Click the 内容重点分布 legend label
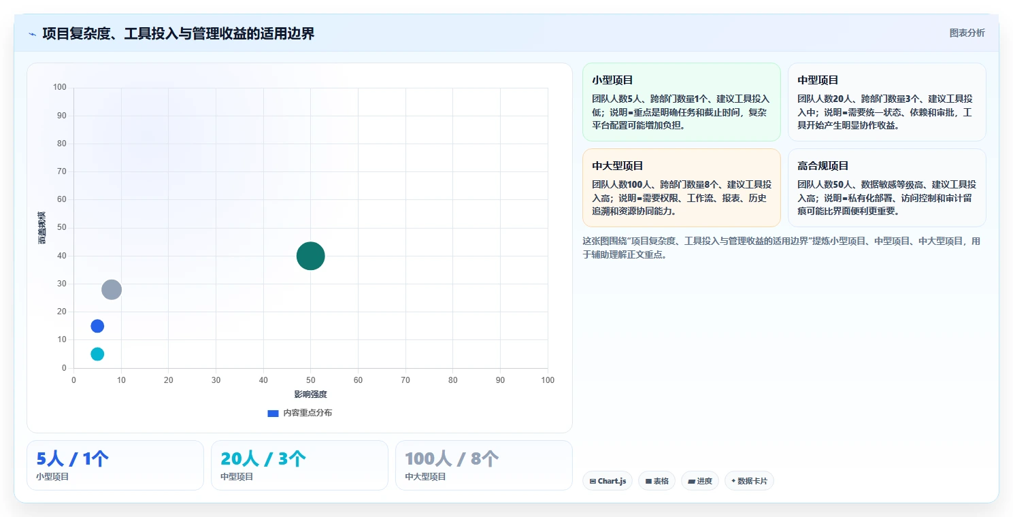This screenshot has width=1013, height=517. click(x=308, y=413)
